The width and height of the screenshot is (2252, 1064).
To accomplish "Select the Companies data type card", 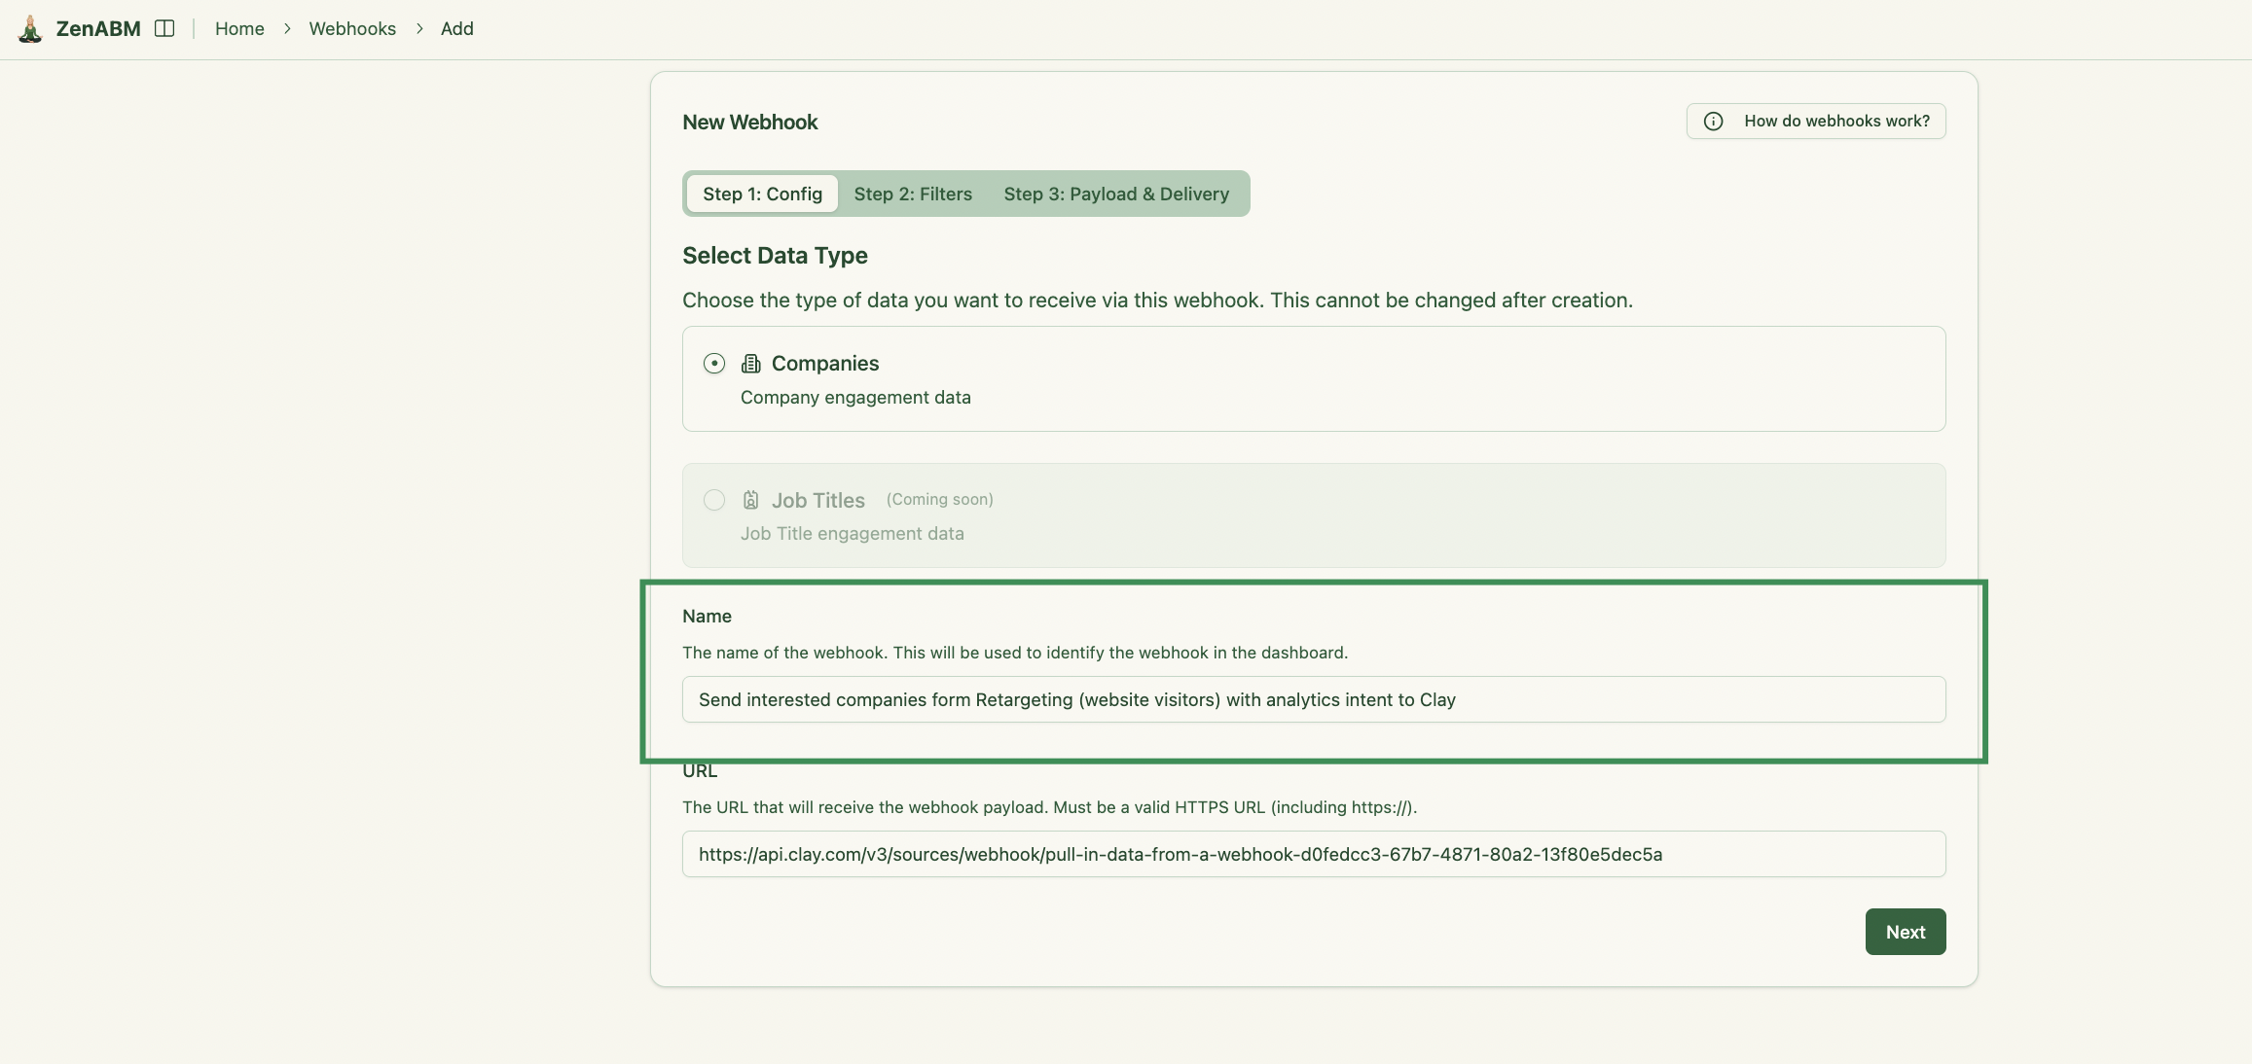I will (x=1313, y=379).
